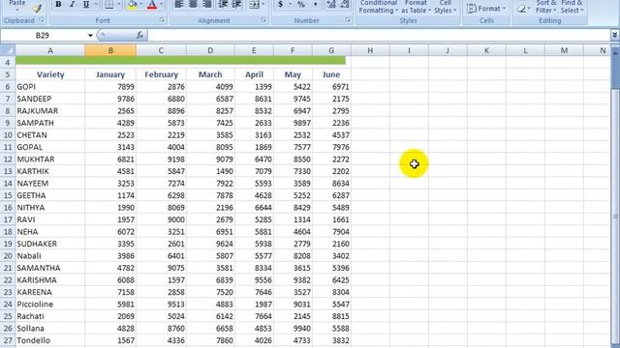620x348 pixels.
Task: Select the January header cell
Action: click(110, 74)
